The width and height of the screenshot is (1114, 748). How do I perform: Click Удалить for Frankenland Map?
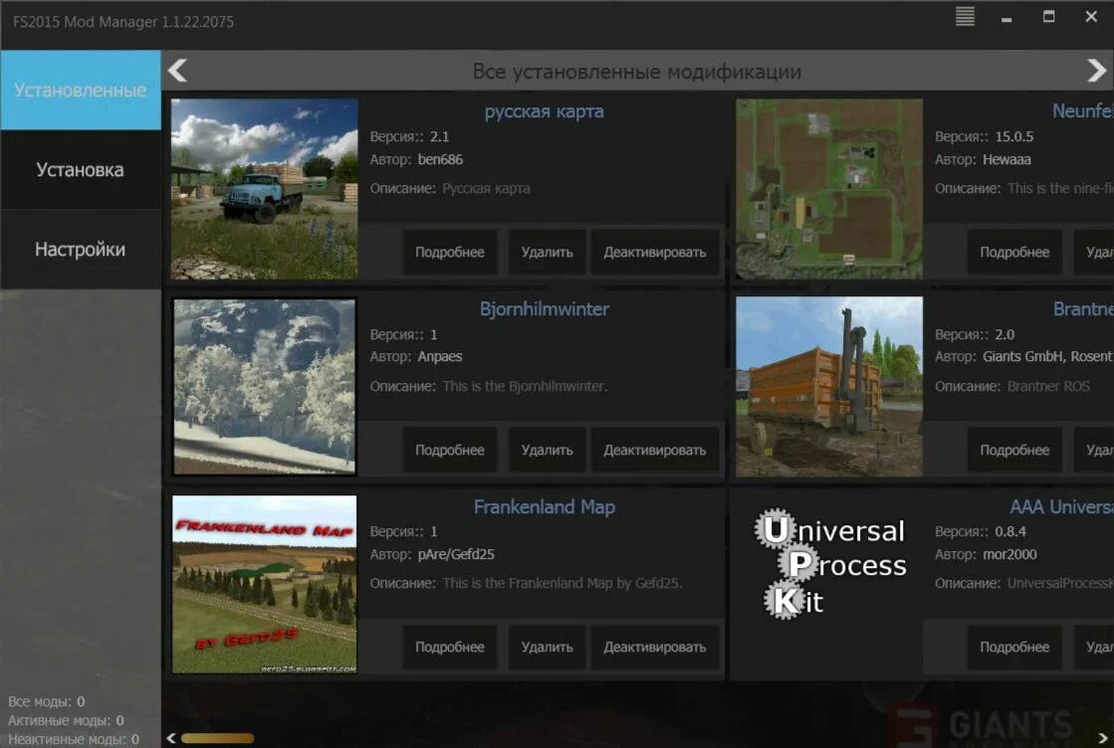pos(548,648)
